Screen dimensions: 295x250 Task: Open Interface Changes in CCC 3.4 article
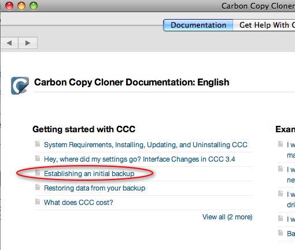(139, 159)
